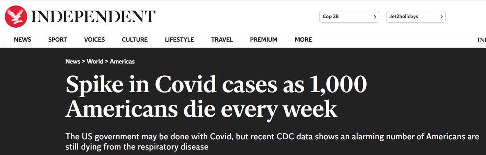Click the red eagle logo icon
This screenshot has width=486, height=155.
pyautogui.click(x=16, y=16)
